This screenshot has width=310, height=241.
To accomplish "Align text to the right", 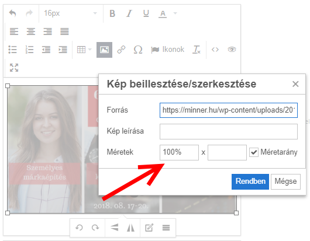I will pyautogui.click(x=47, y=32).
